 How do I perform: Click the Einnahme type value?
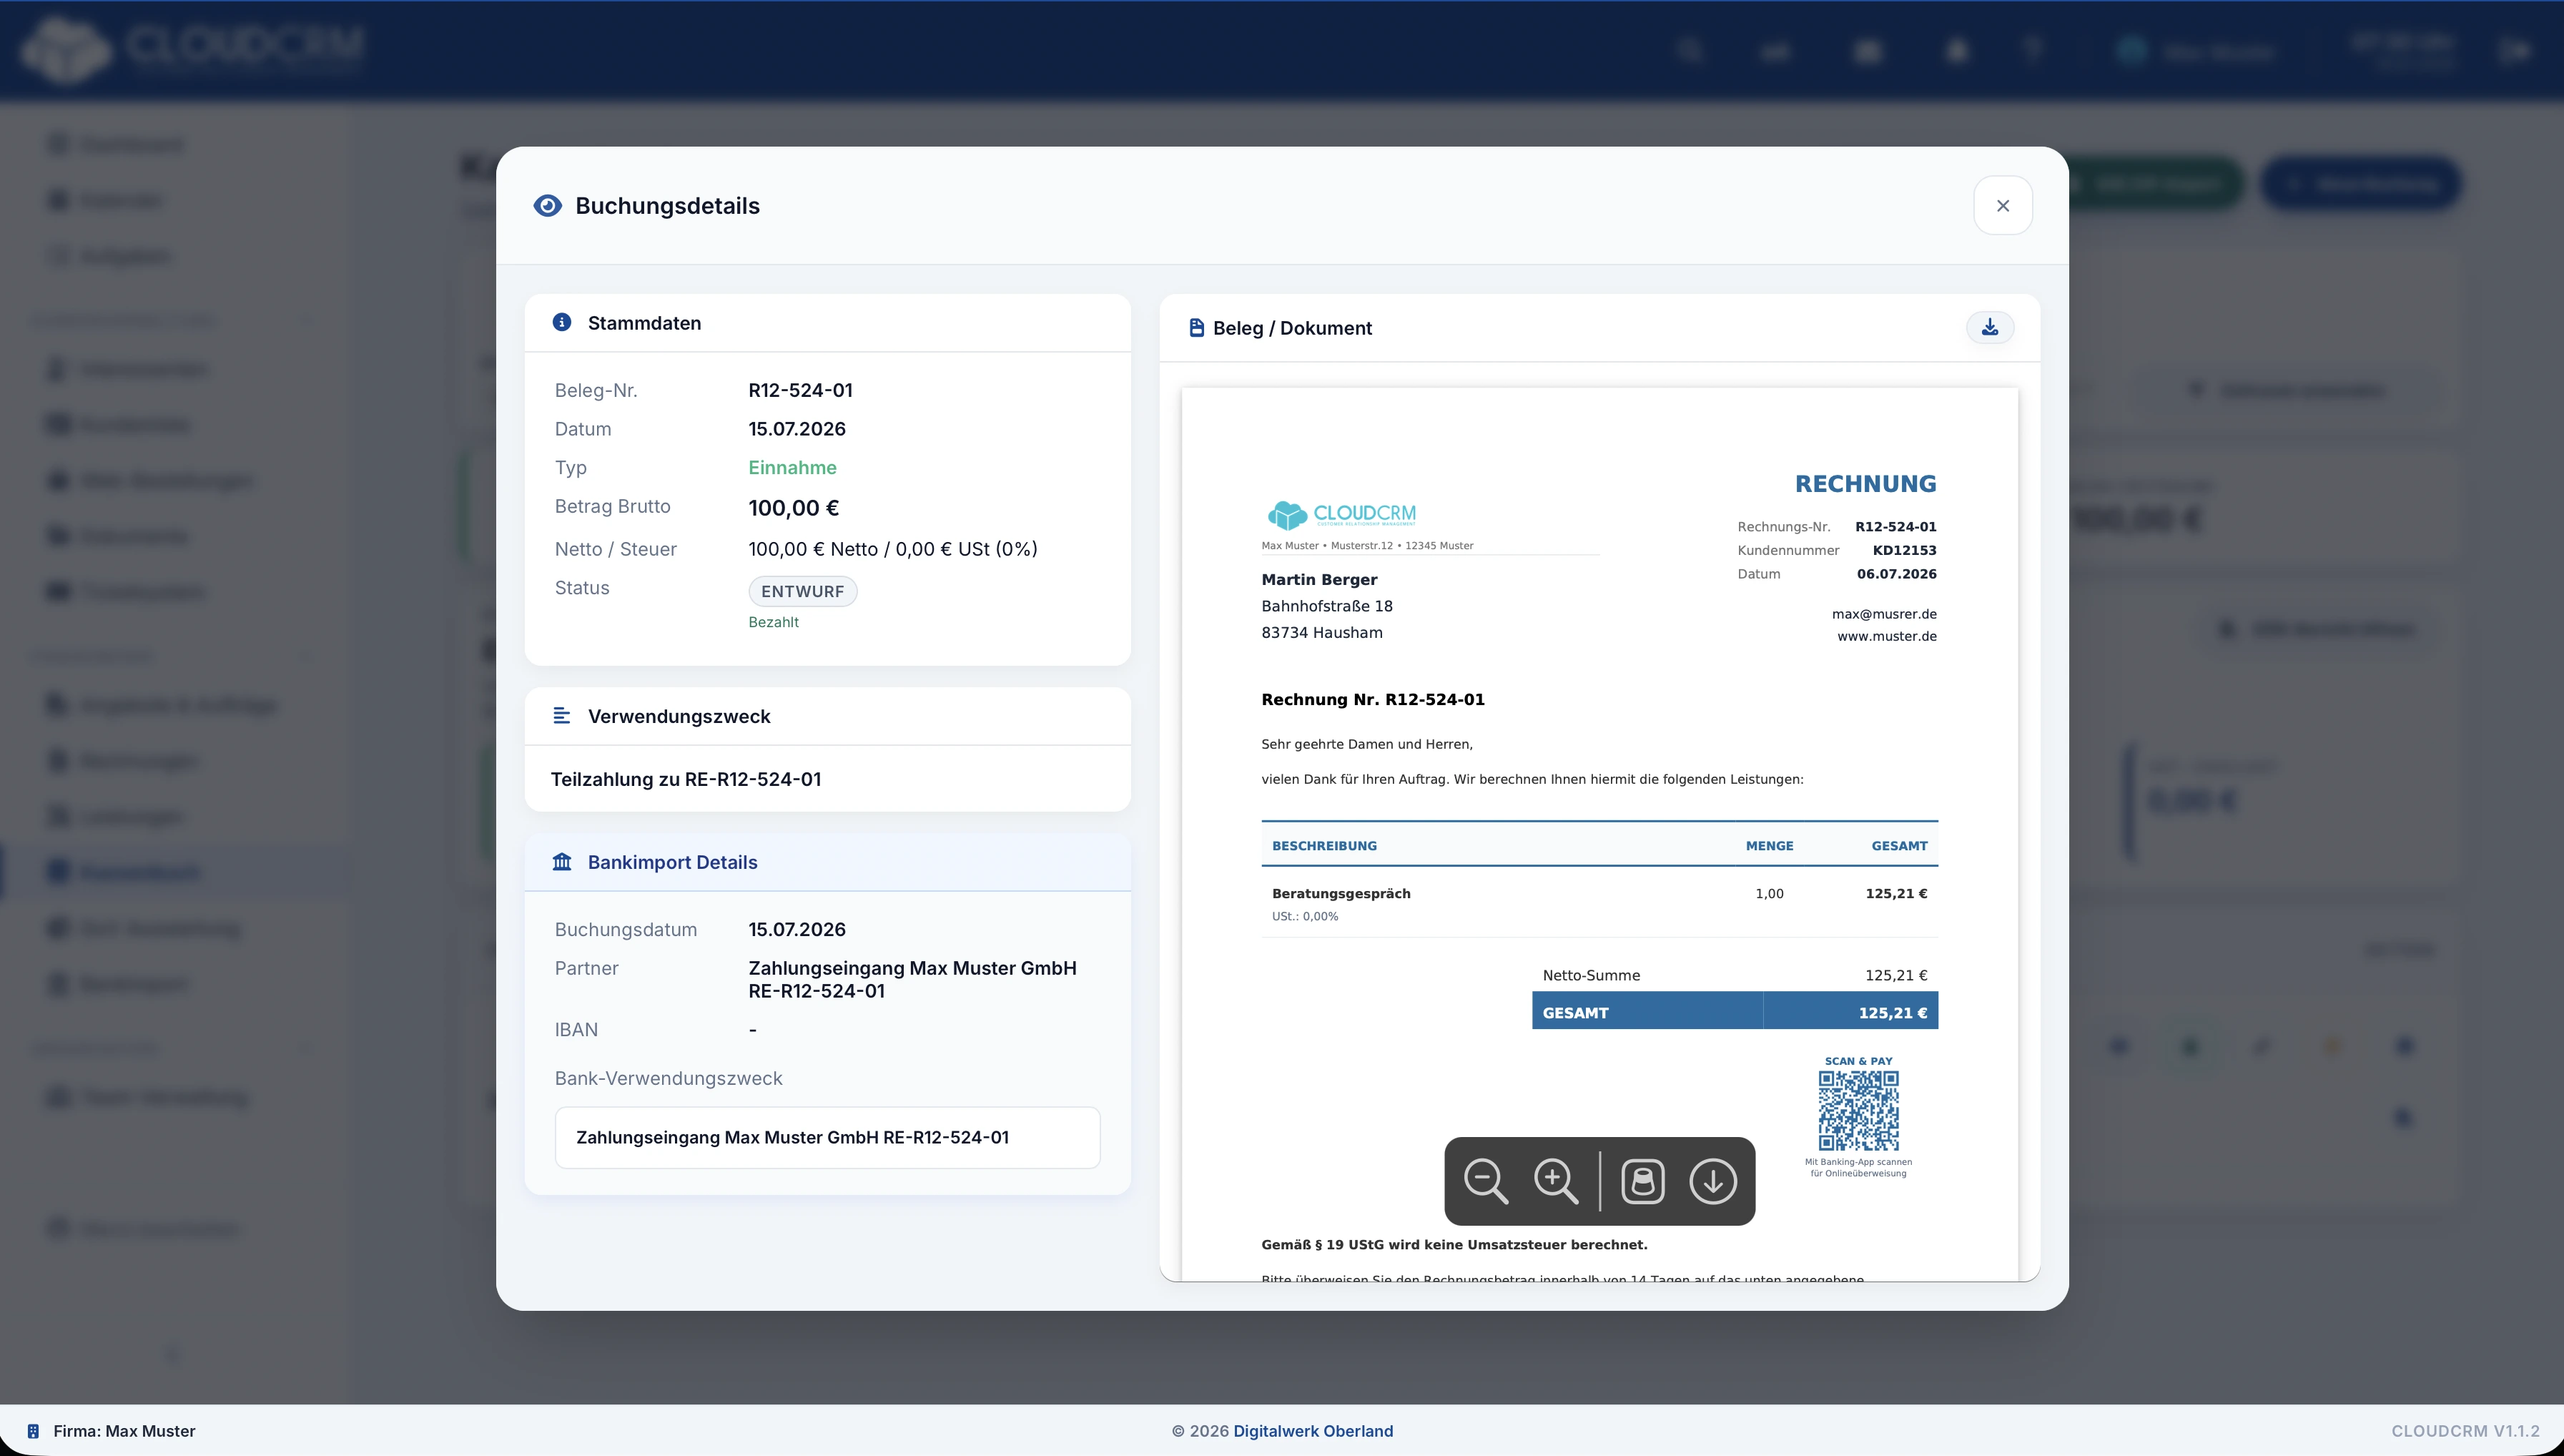coord(793,468)
